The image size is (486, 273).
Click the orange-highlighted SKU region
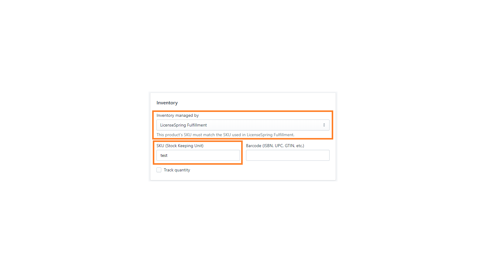[x=198, y=153]
